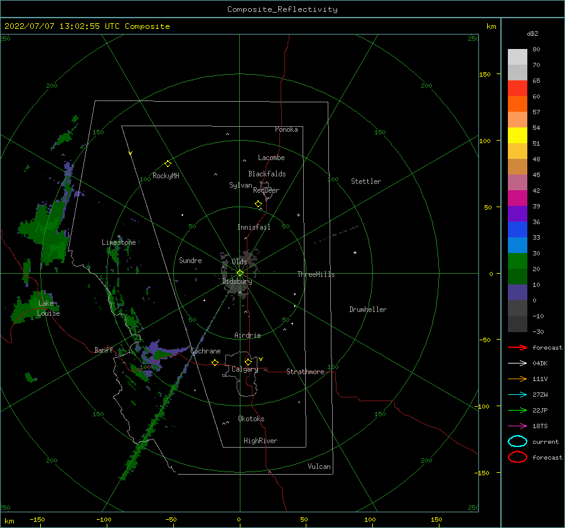Click the Drumheller label

click(368, 310)
